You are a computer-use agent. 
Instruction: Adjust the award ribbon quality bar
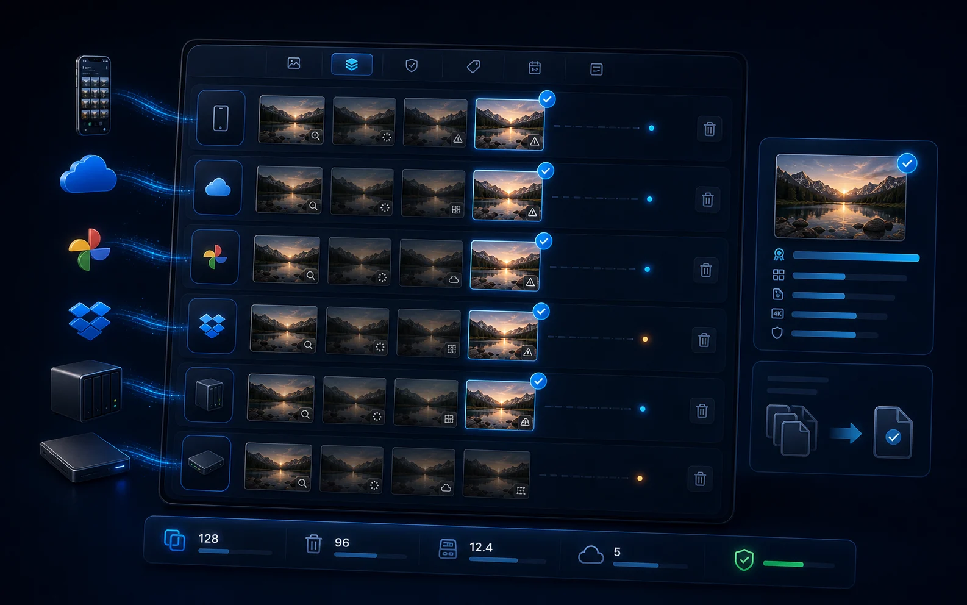click(x=856, y=257)
